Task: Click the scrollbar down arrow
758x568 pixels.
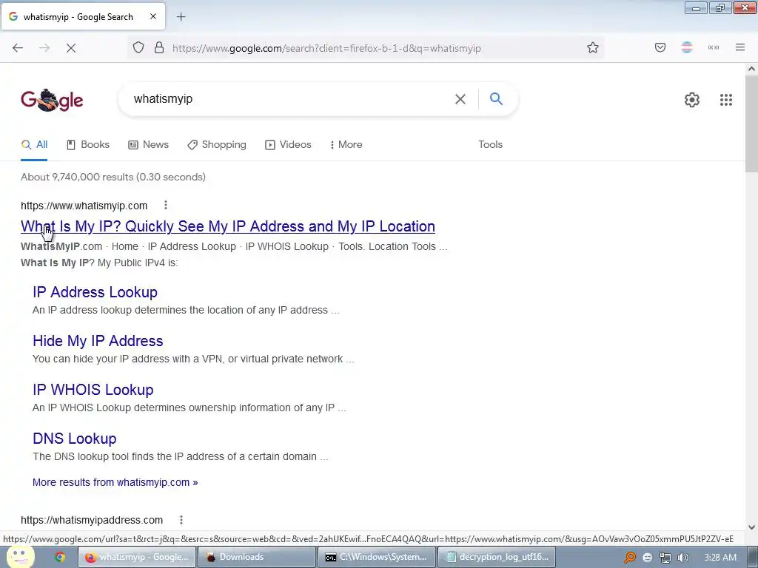Action: click(751, 527)
